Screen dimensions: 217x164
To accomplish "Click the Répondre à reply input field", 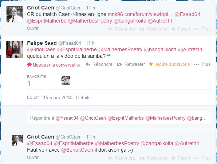I will tap(119, 117).
